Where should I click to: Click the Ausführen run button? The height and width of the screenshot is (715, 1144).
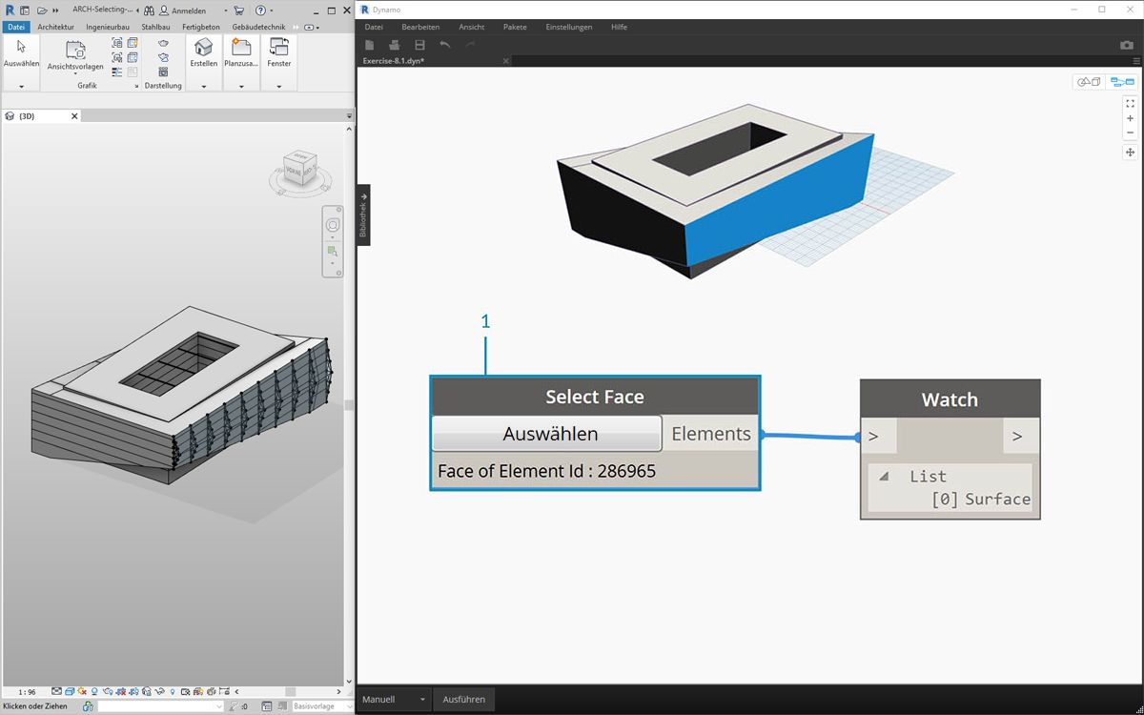[x=463, y=699]
